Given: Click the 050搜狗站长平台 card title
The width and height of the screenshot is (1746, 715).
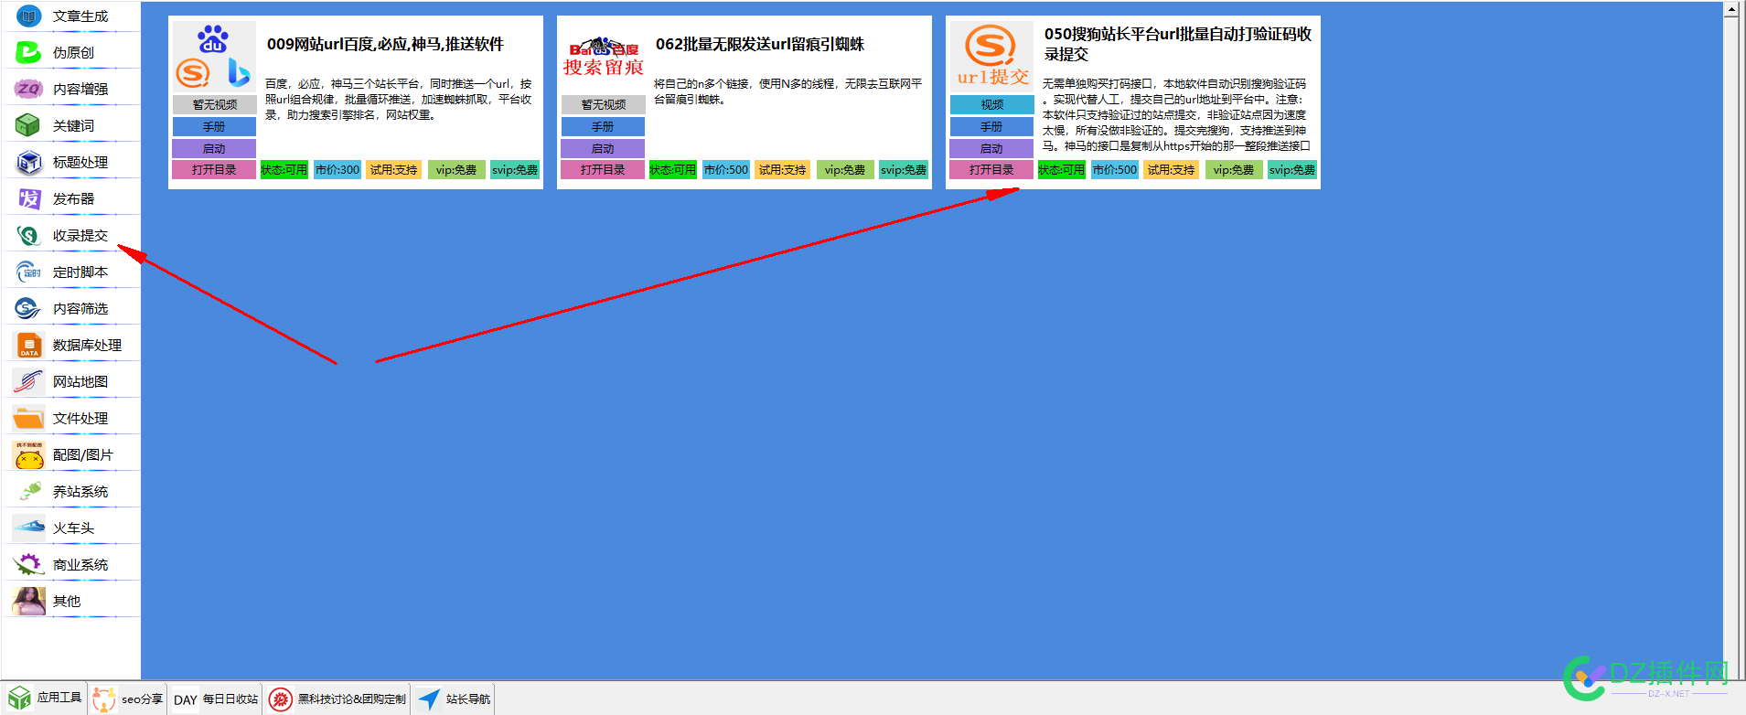Looking at the screenshot, I should click(x=1178, y=44).
